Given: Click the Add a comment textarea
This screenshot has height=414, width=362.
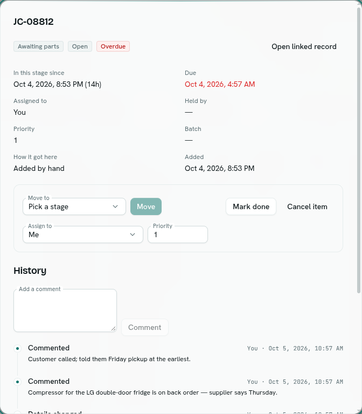Looking at the screenshot, I should click(x=65, y=310).
